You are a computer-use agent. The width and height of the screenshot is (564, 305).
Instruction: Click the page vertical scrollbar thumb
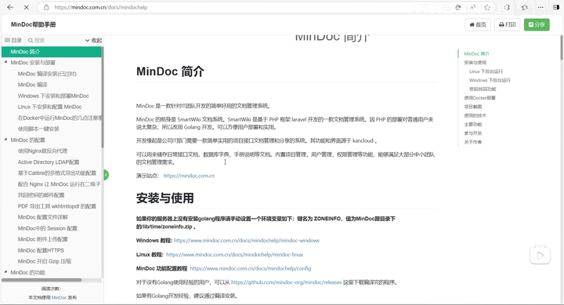562,48
